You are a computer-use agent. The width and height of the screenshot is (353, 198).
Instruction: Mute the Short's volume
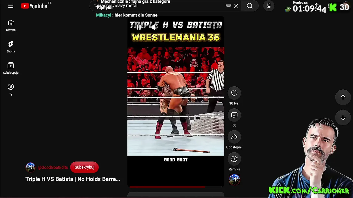click(x=154, y=27)
